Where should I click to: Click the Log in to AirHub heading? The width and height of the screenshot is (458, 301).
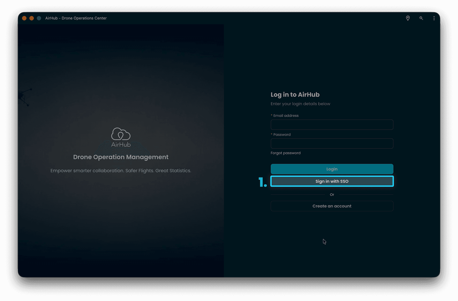tap(295, 94)
